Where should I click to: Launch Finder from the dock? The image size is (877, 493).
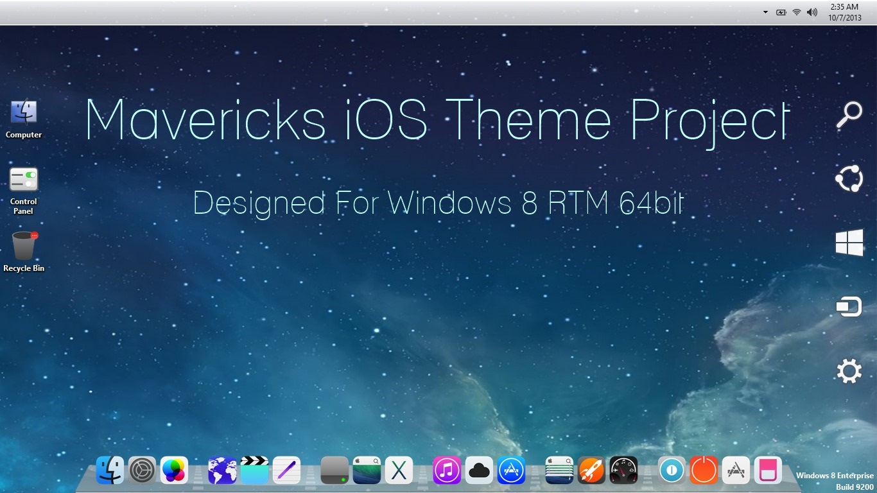point(110,471)
